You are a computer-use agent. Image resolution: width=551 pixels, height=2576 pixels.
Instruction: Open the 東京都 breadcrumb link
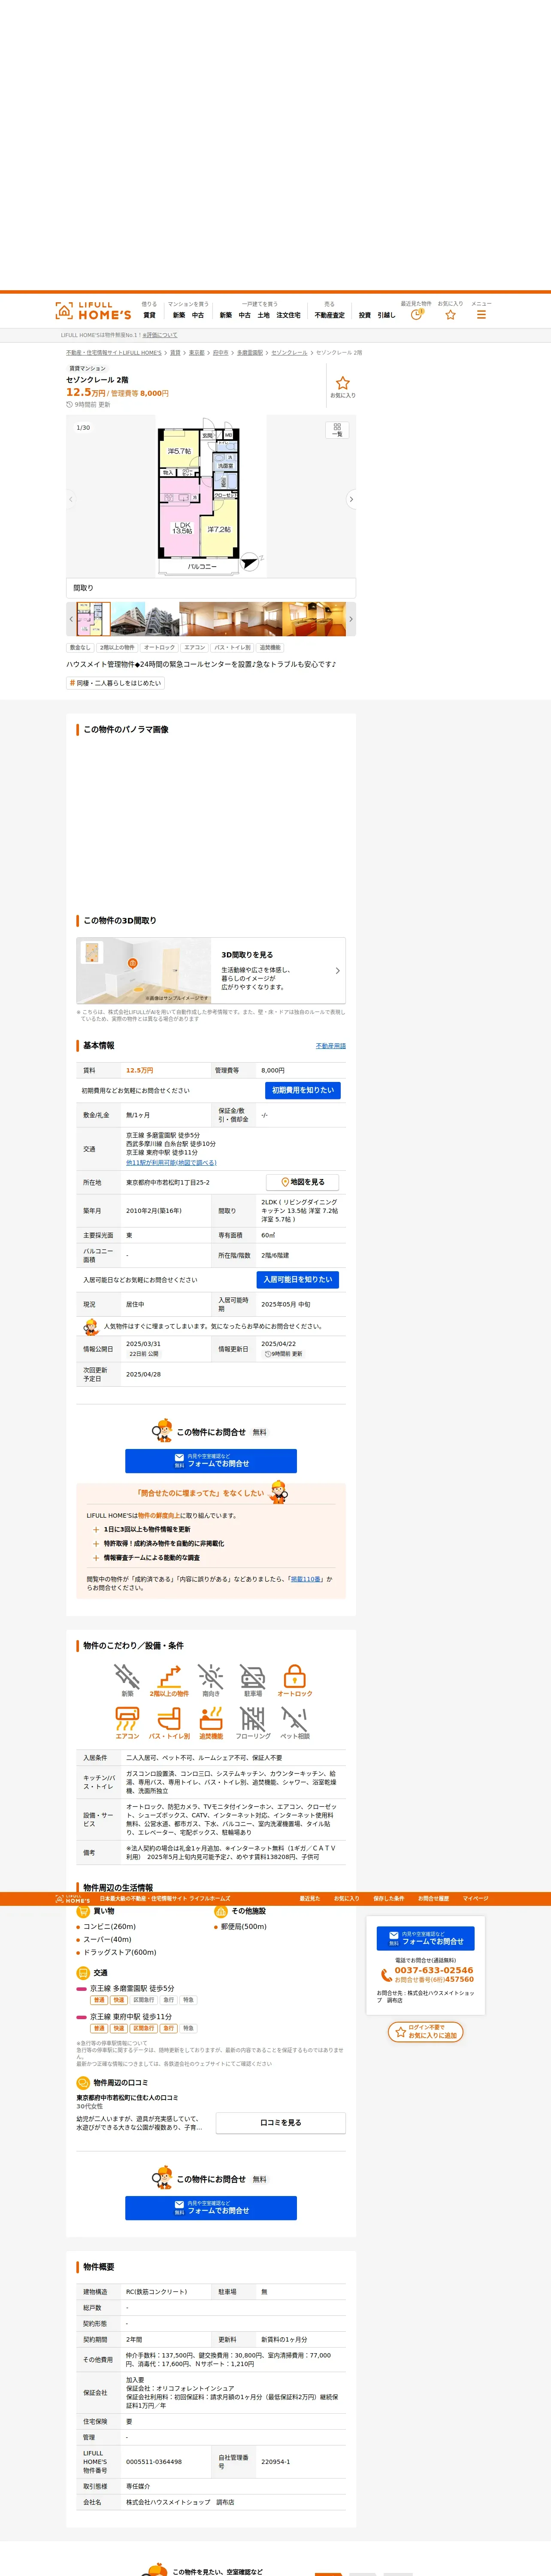click(x=197, y=353)
